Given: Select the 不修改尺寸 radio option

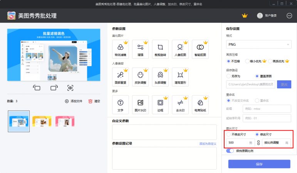Looking at the screenshot, I should [229, 135].
